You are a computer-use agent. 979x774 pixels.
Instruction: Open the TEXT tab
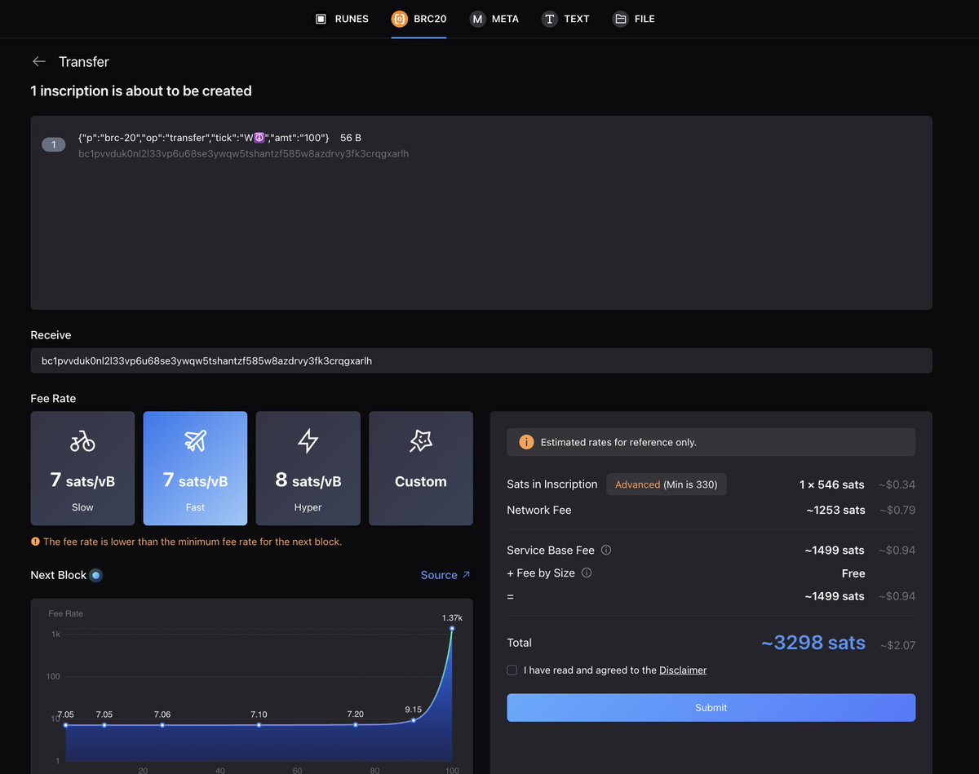point(565,19)
